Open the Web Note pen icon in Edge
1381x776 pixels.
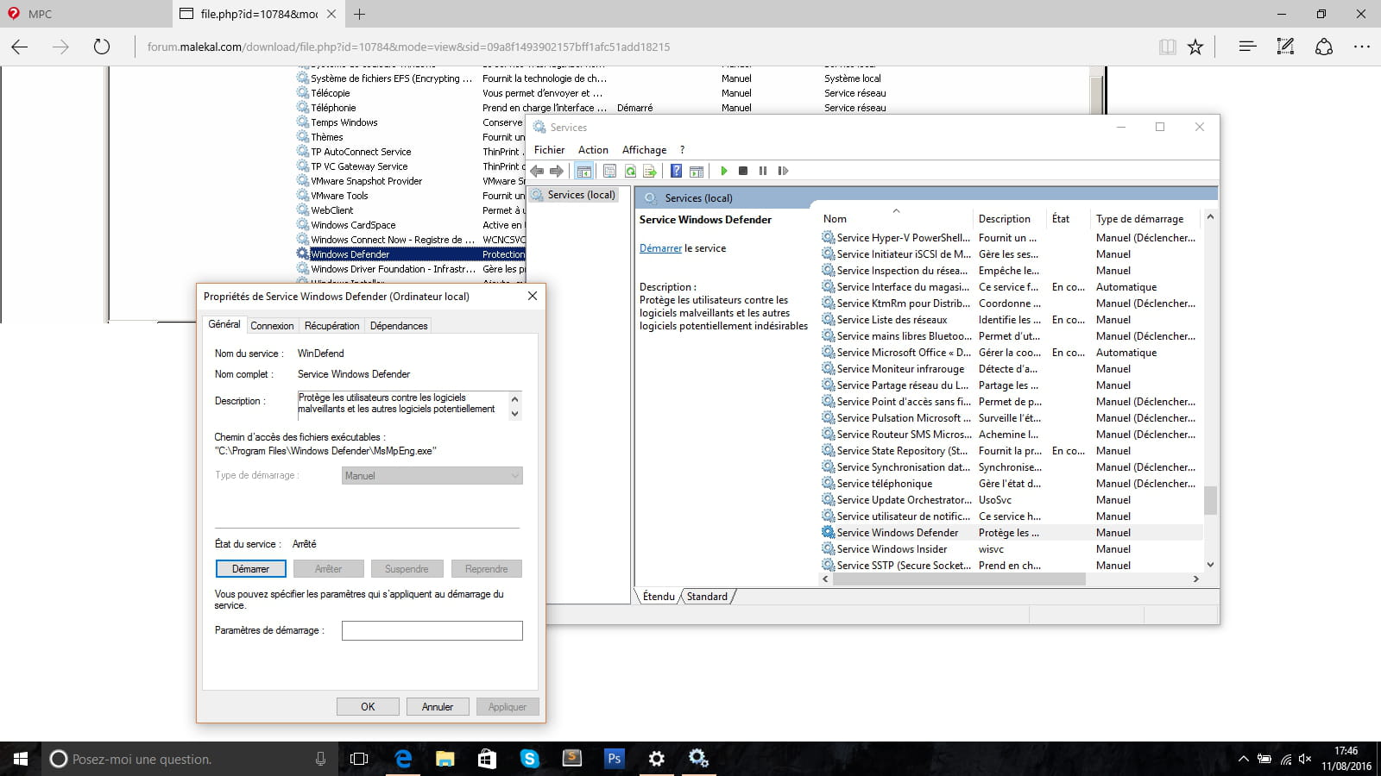tap(1285, 47)
